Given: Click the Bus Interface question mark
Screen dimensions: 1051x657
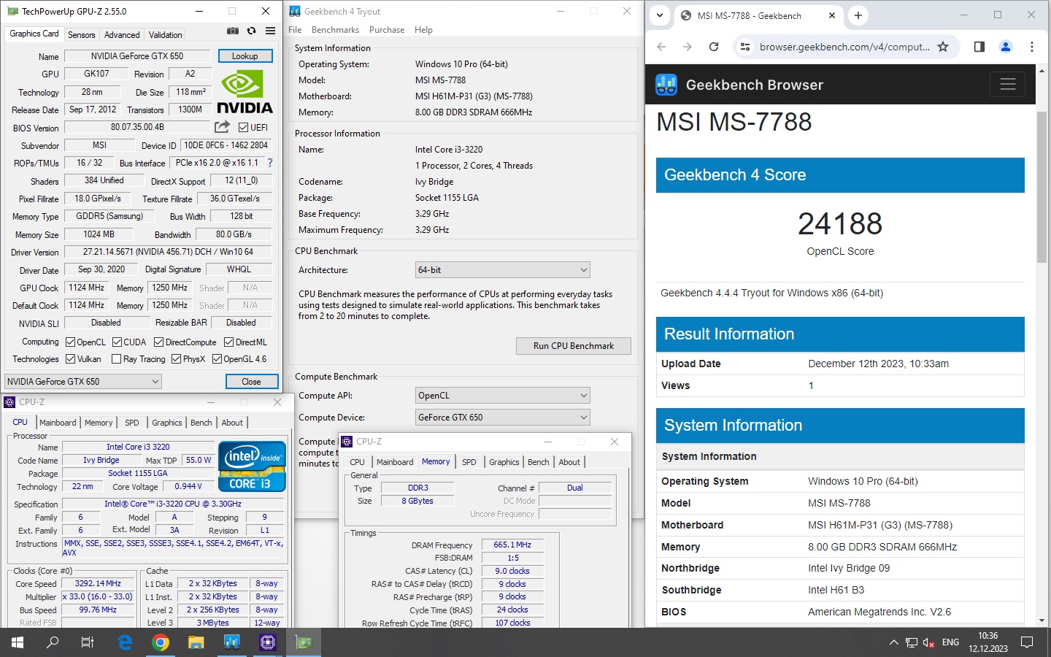Looking at the screenshot, I should pos(270,163).
